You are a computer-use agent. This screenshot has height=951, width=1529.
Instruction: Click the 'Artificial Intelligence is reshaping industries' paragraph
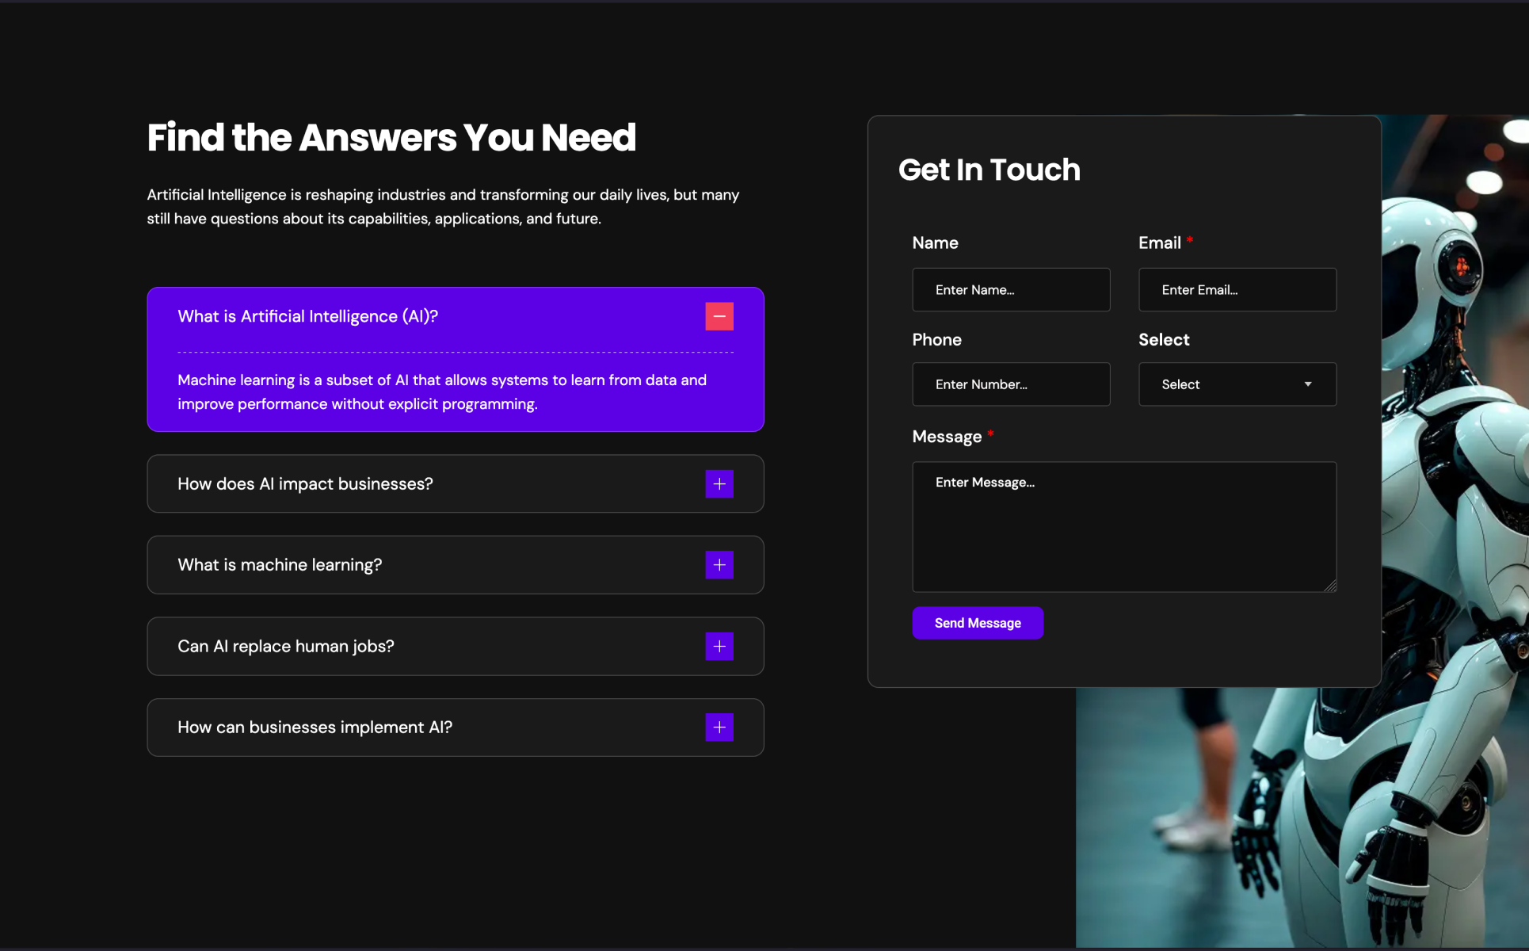(443, 206)
